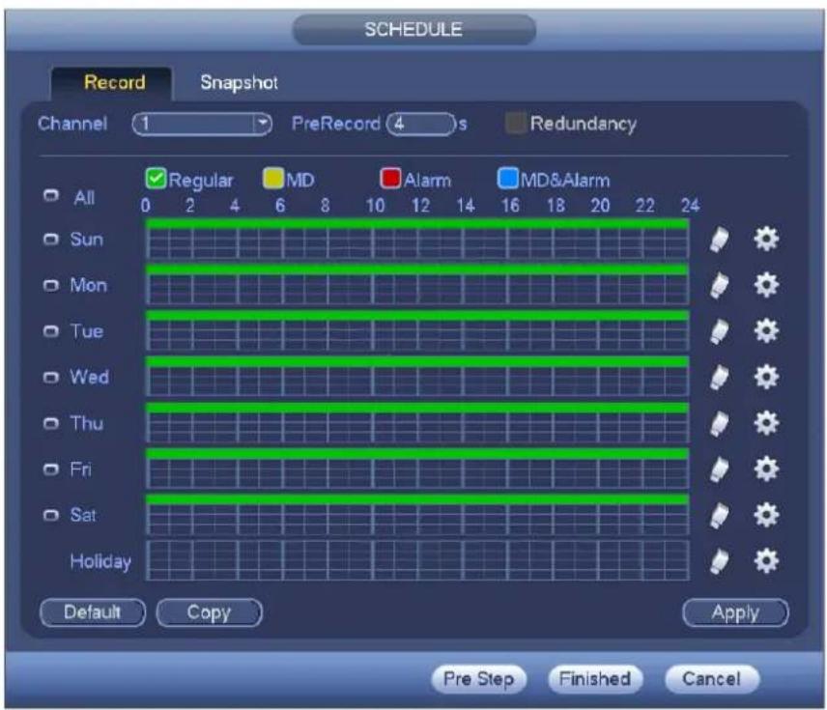Open gear settings for Wed schedule
This screenshot has width=827, height=710.
(x=766, y=377)
